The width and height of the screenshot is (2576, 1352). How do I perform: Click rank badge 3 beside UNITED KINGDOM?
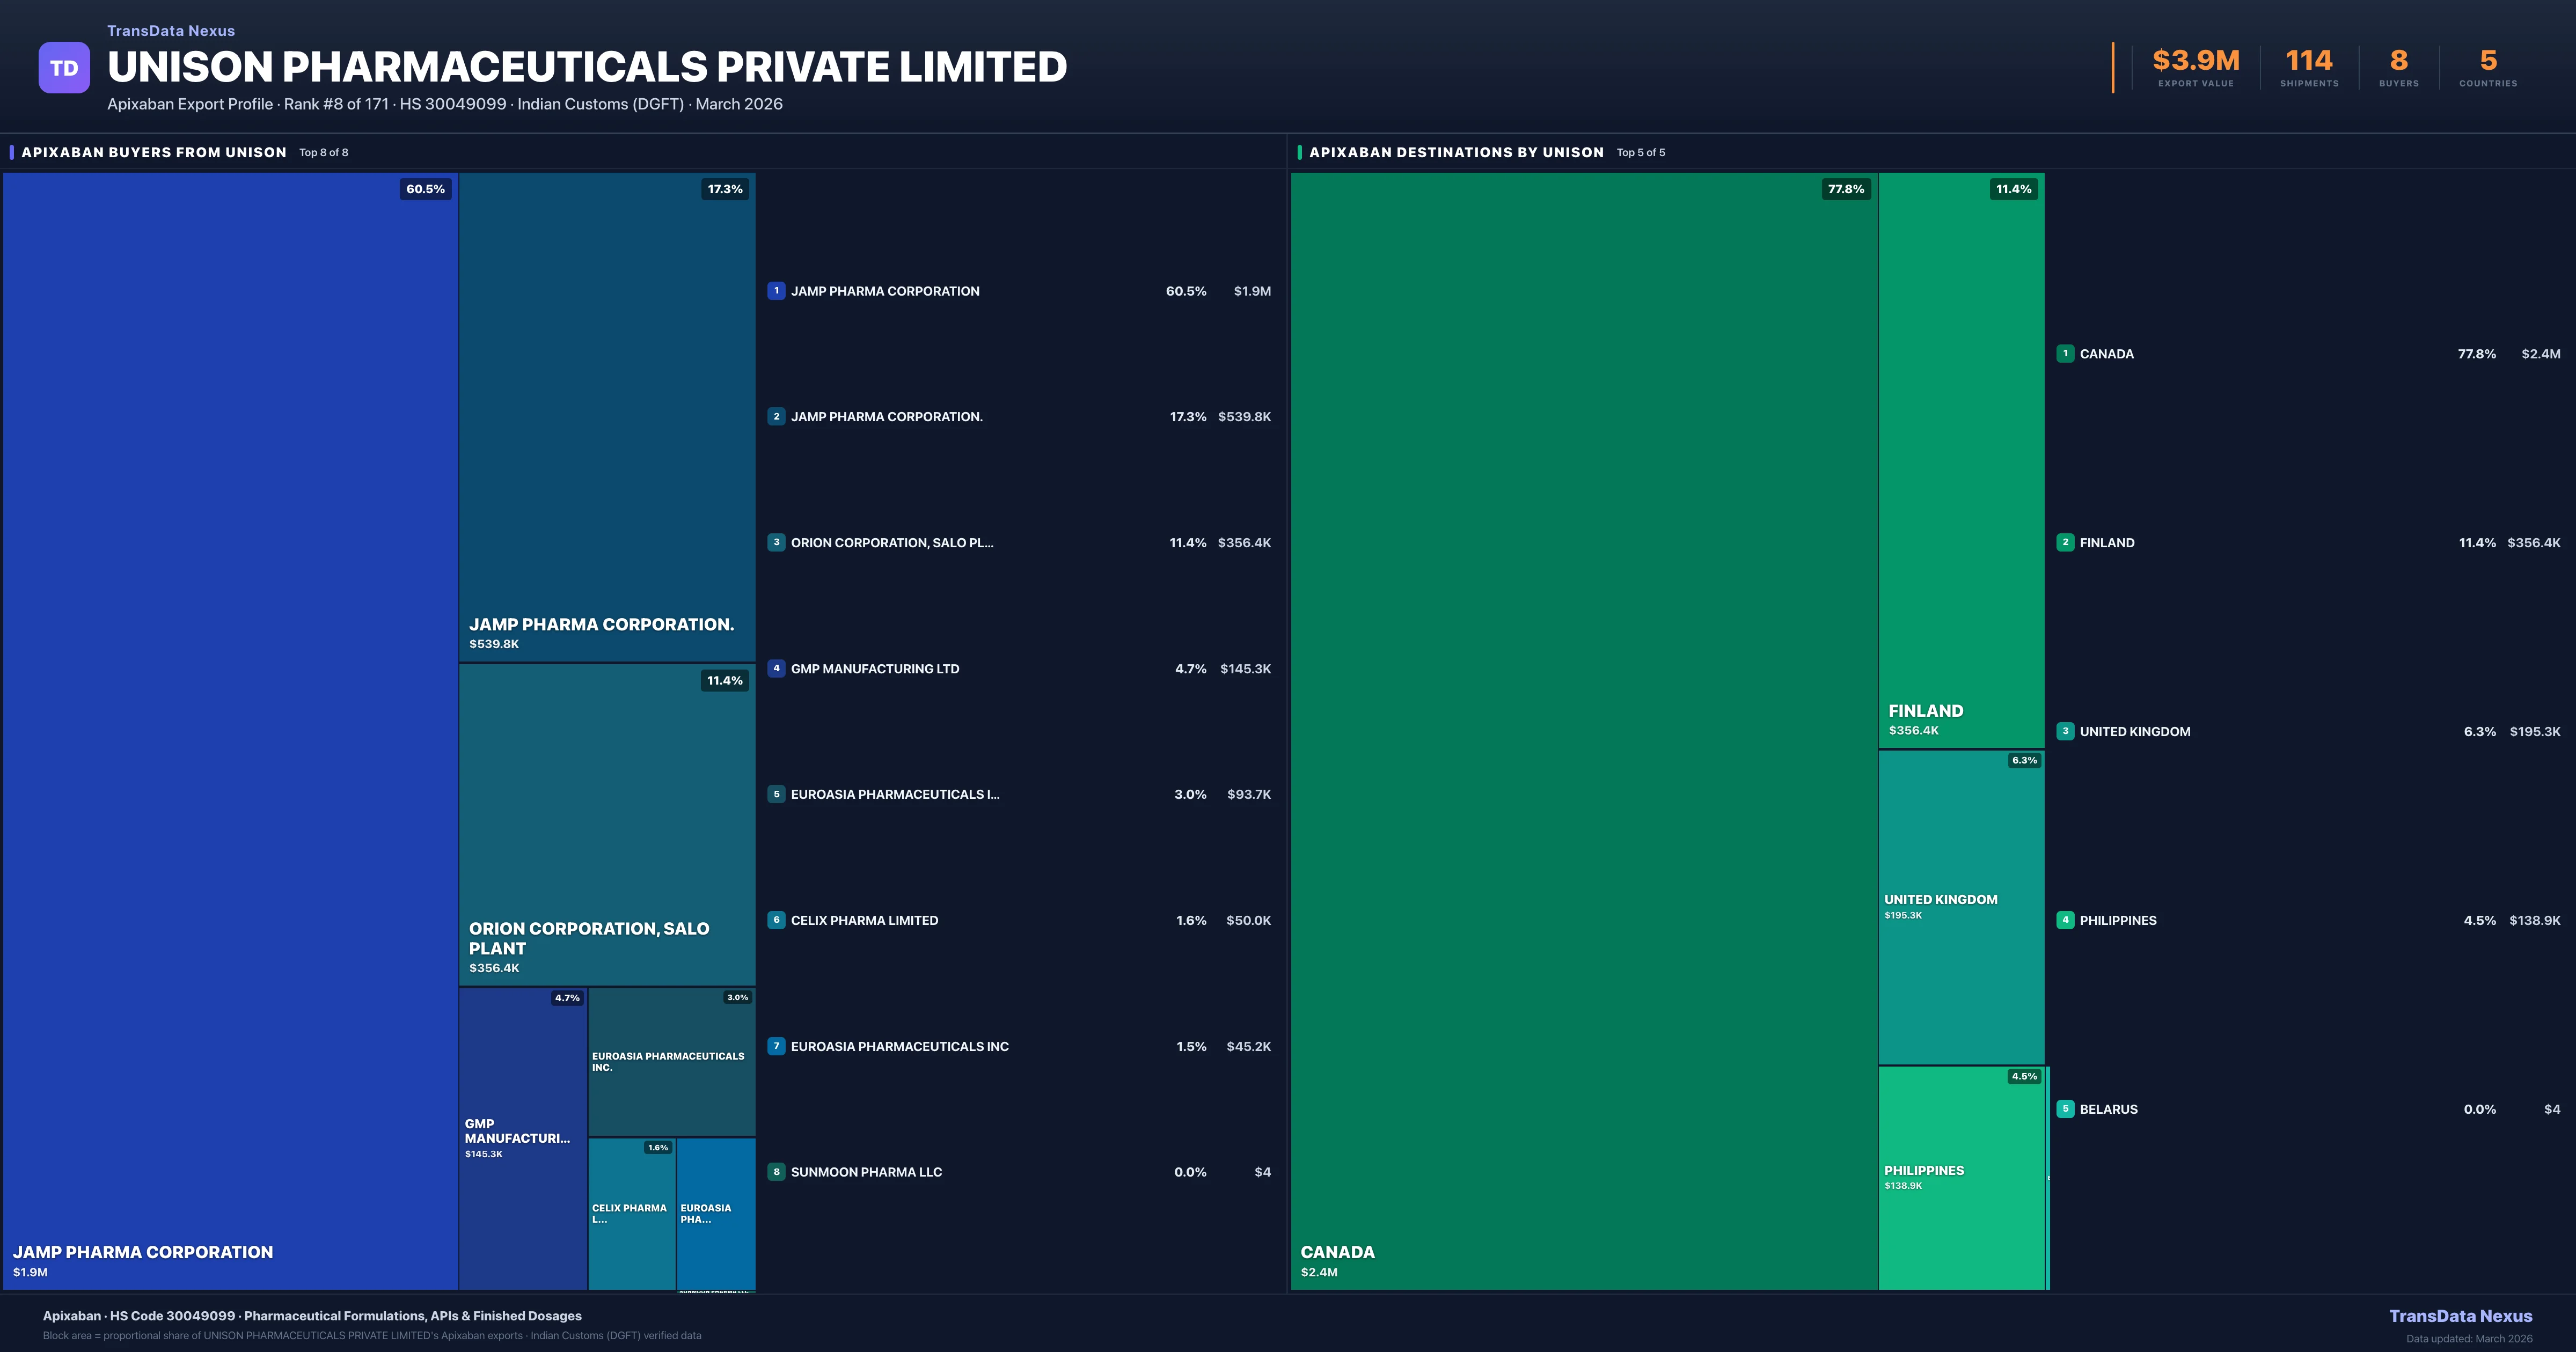[2065, 731]
